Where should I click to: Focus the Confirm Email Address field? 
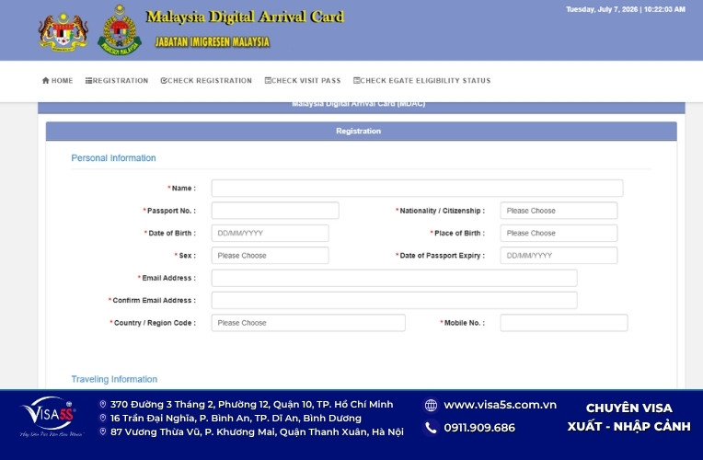coord(394,301)
